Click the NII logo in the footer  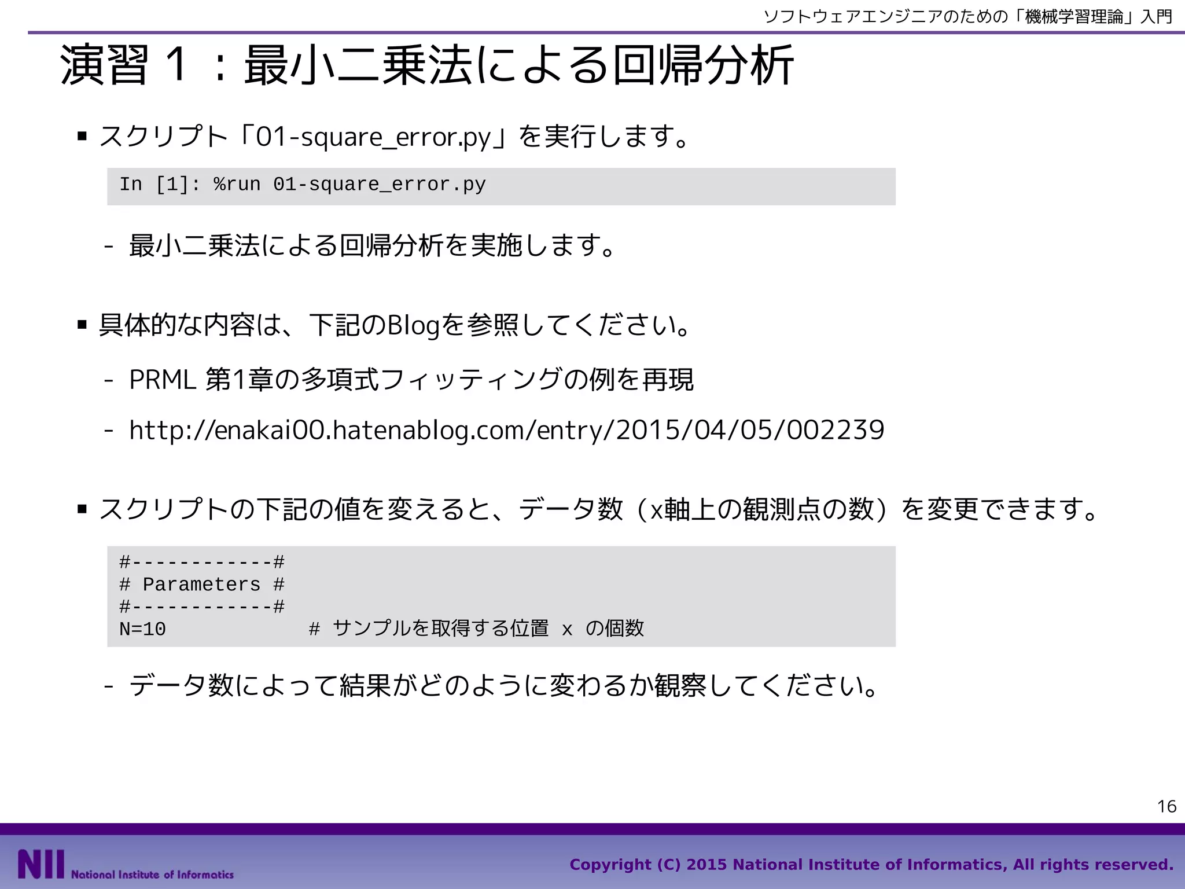click(41, 864)
